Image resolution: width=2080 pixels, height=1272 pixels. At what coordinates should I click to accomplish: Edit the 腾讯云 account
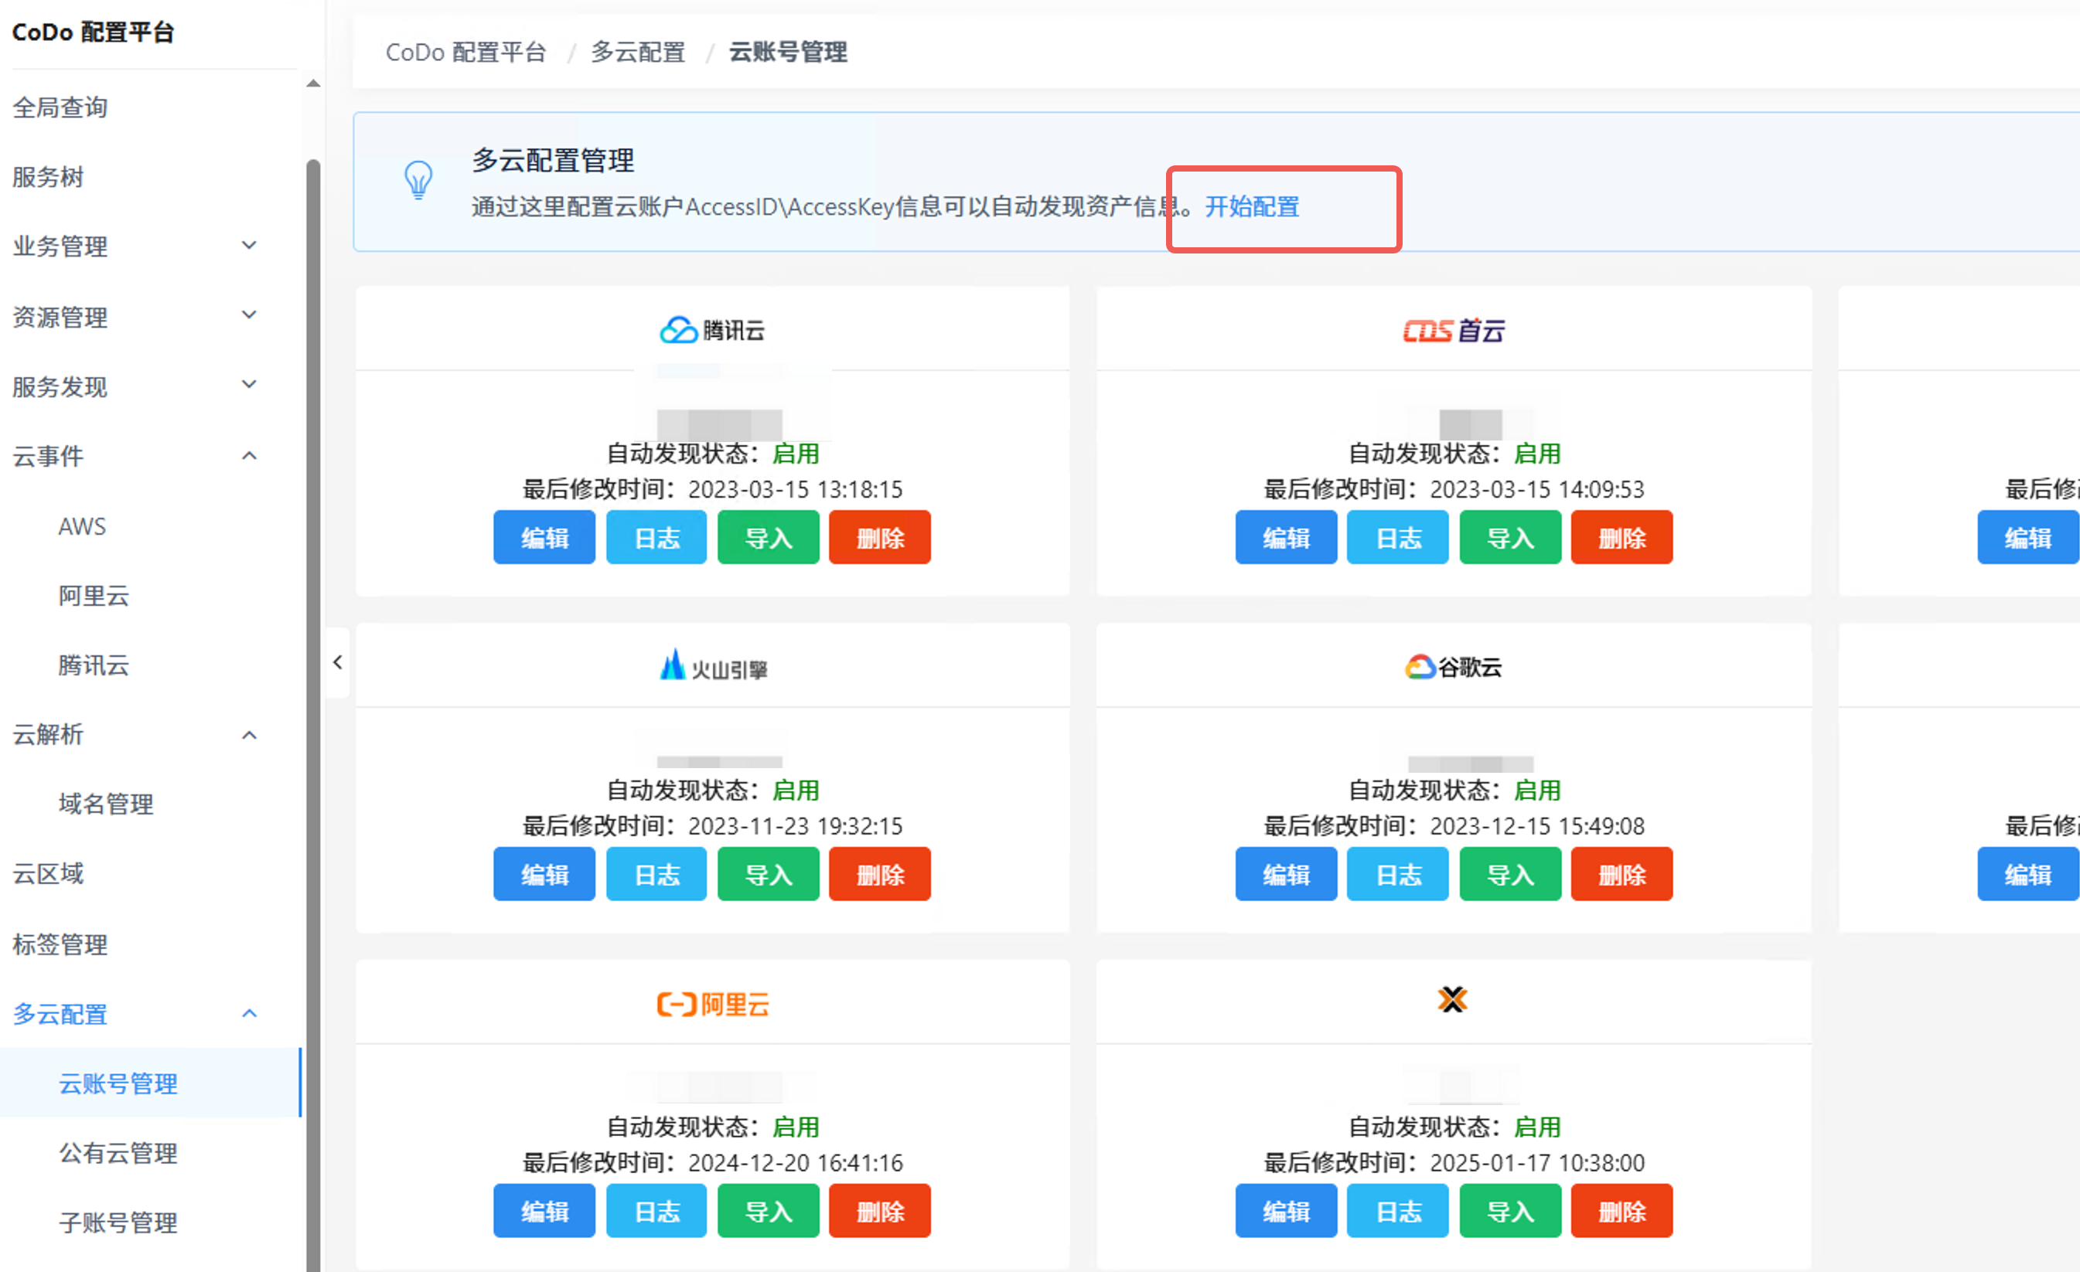pos(544,537)
